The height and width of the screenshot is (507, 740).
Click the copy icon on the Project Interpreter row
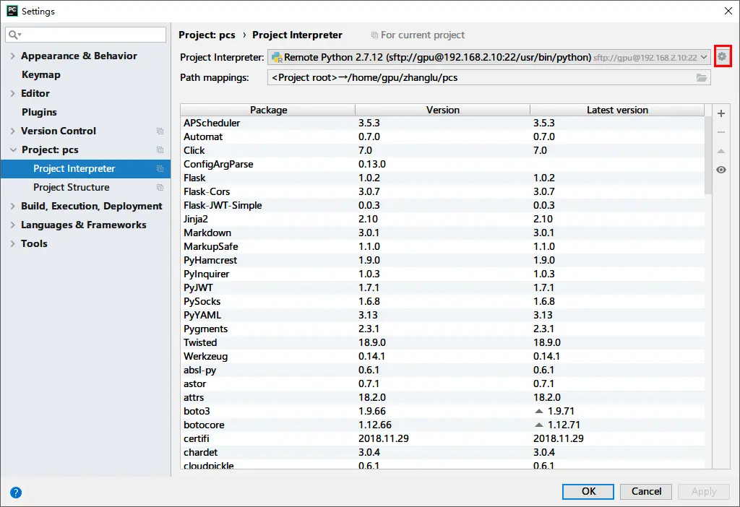point(160,169)
